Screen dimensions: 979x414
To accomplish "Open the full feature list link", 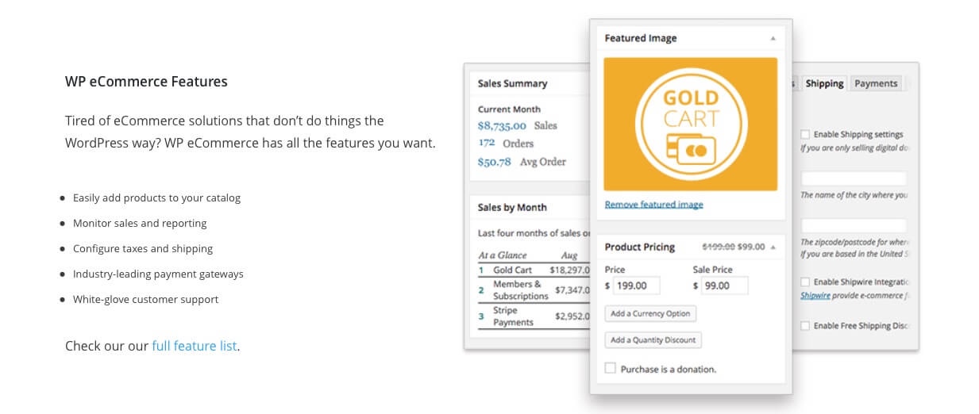I will pyautogui.click(x=194, y=346).
